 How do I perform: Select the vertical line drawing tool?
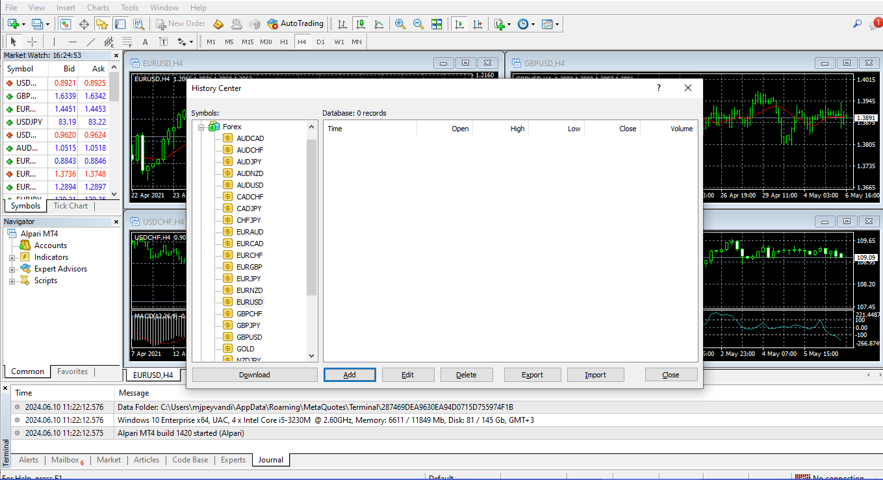coord(55,42)
